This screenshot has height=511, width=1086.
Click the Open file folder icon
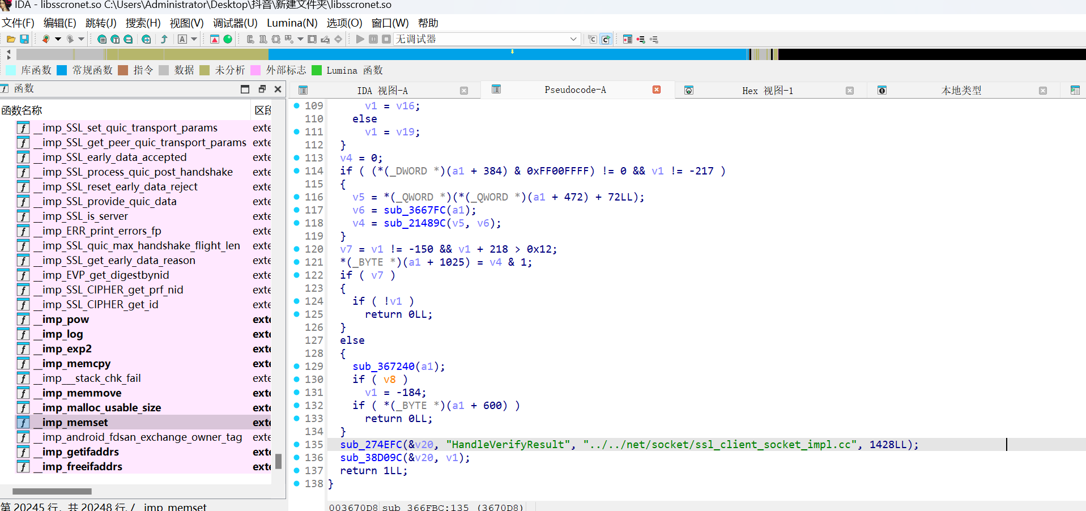coord(11,39)
